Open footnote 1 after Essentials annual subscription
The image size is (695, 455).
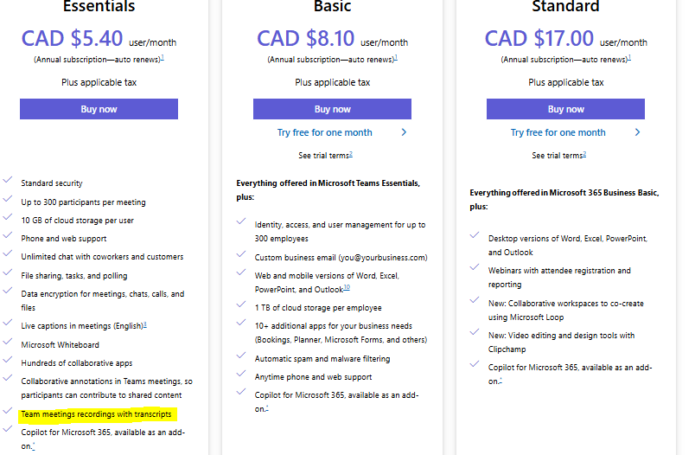(163, 58)
